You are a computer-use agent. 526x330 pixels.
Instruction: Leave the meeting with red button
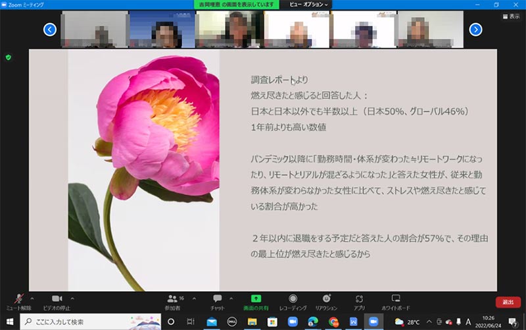(508, 302)
